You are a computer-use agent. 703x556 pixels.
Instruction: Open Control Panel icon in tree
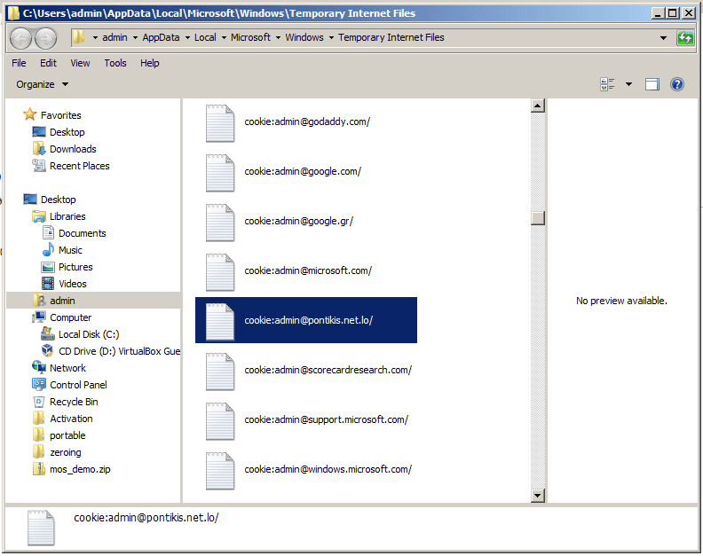39,384
